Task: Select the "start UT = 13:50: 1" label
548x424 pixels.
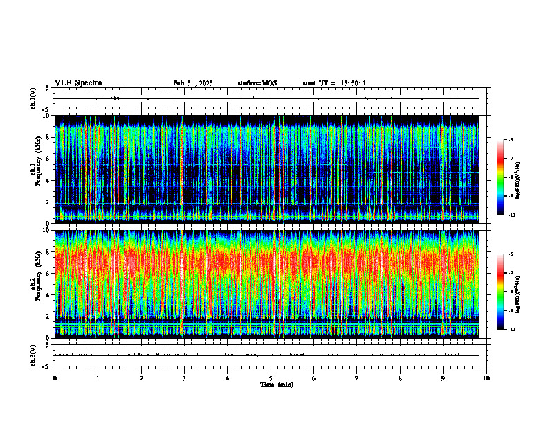Action: pyautogui.click(x=334, y=83)
